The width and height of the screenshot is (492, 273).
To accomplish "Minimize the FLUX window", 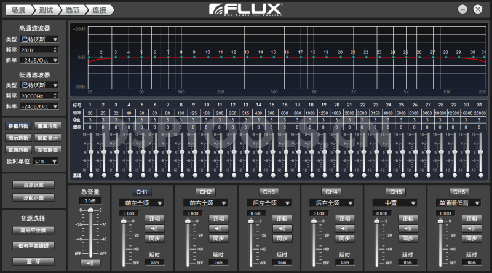I will click(462, 9).
